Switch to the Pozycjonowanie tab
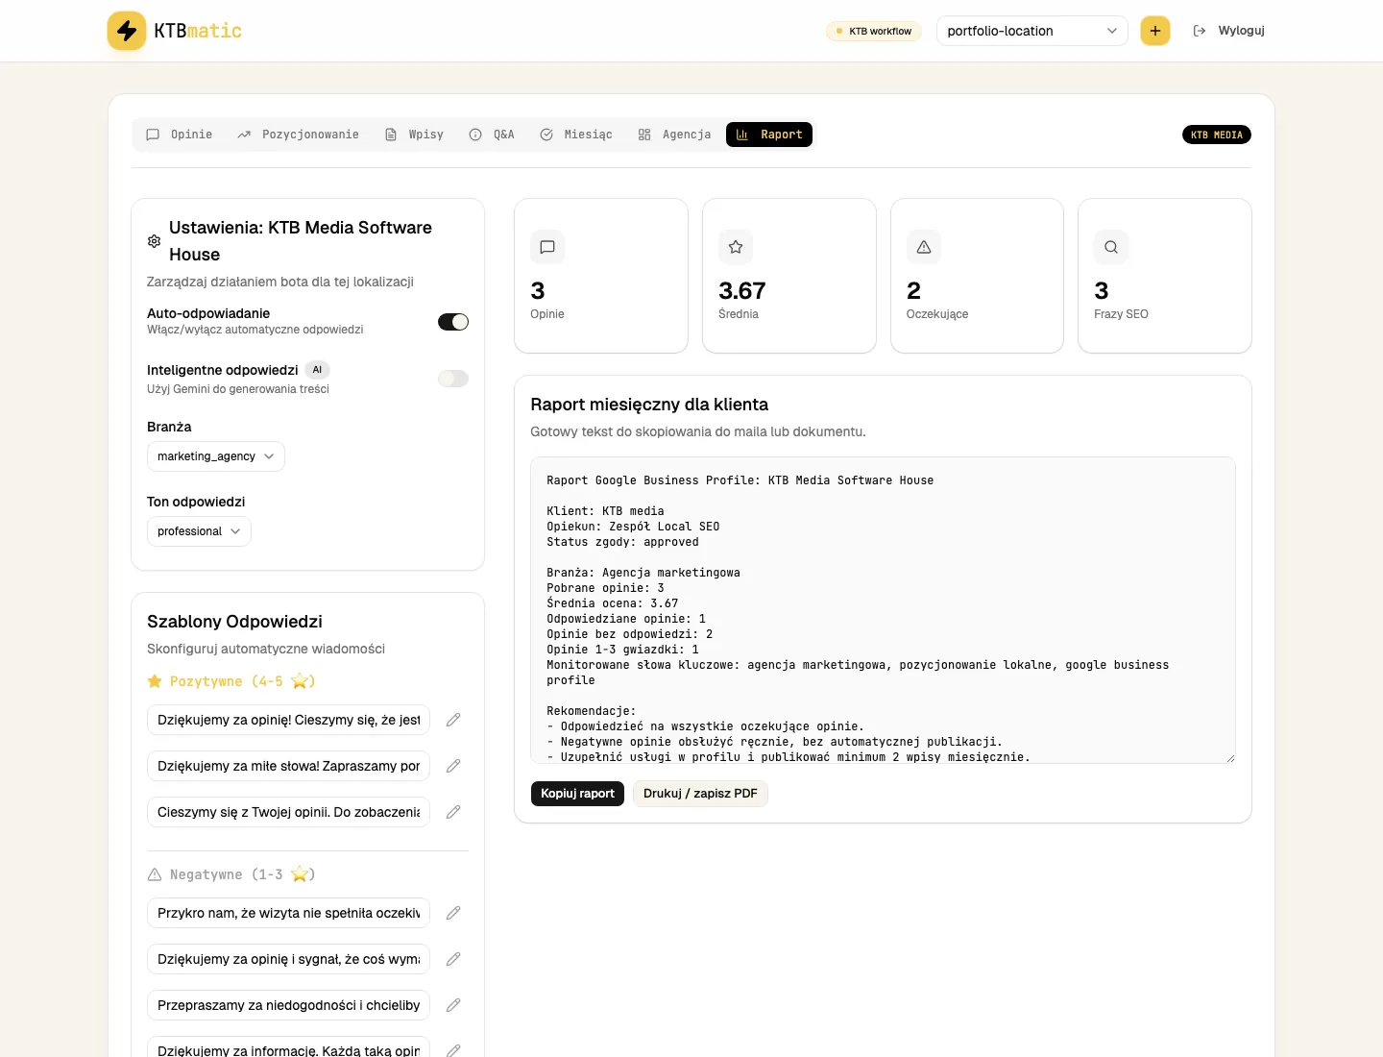The width and height of the screenshot is (1383, 1057). pos(299,135)
